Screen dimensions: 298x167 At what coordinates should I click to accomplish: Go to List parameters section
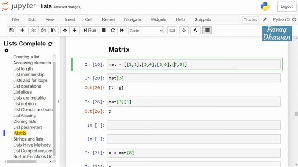click(x=28, y=128)
